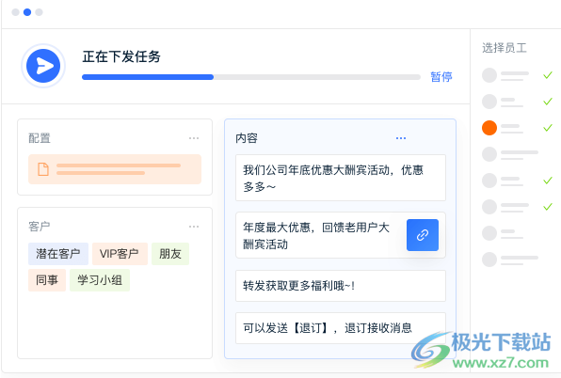Image resolution: width=561 pixels, height=378 pixels.
Task: Click the 选择员工 heading
Action: coord(505,48)
